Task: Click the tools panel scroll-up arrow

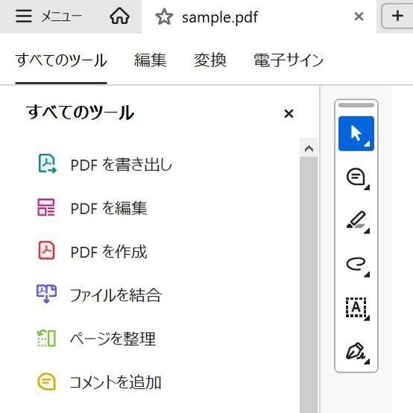Action: point(309,149)
